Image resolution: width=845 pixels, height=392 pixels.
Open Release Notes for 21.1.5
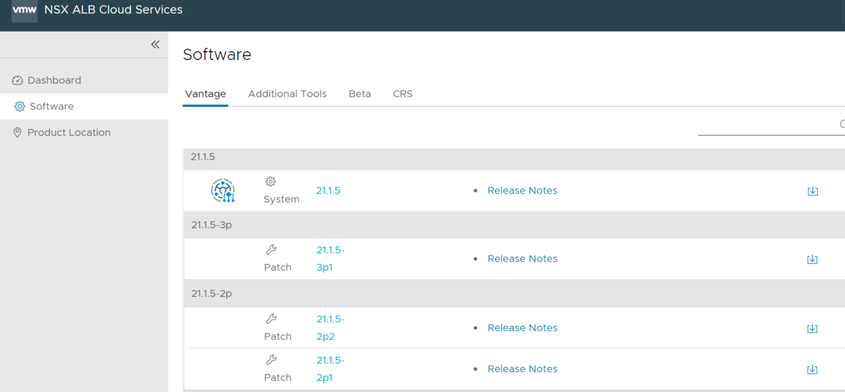[x=522, y=191]
